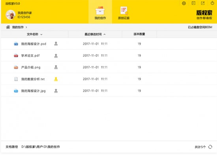Click version count 19 in 我的数据分析.txt row
The image size is (217, 155).
pos(139,79)
